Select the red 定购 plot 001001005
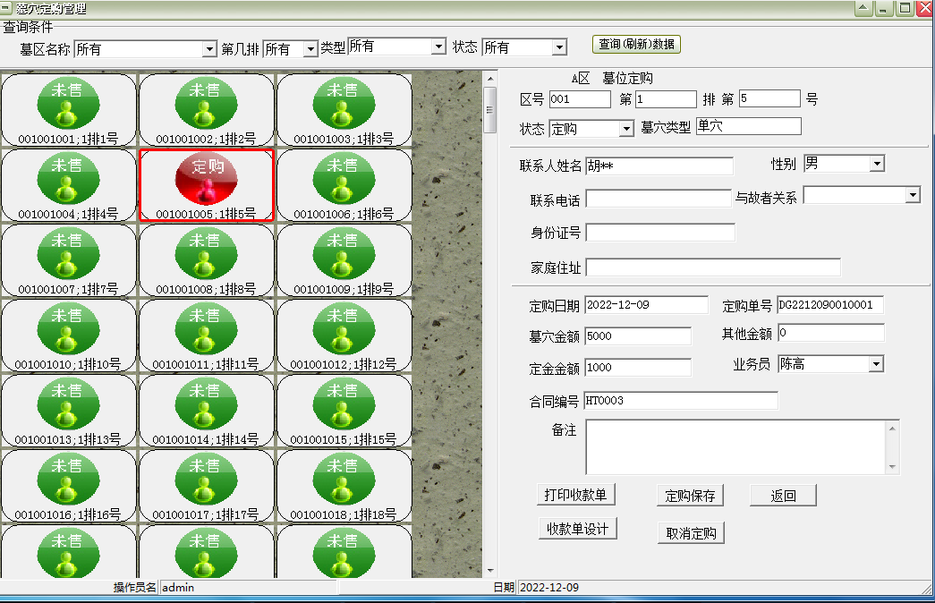Viewport: 935px width, 603px height. point(207,185)
